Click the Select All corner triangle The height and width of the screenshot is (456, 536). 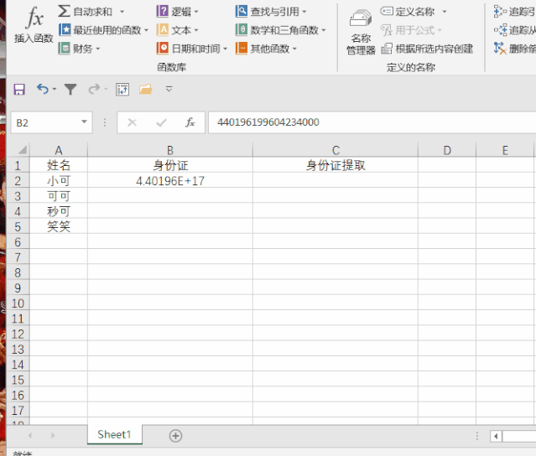coord(23,149)
